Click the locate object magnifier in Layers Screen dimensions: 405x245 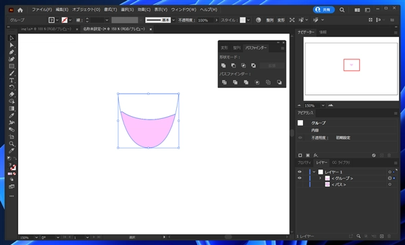coord(358,236)
